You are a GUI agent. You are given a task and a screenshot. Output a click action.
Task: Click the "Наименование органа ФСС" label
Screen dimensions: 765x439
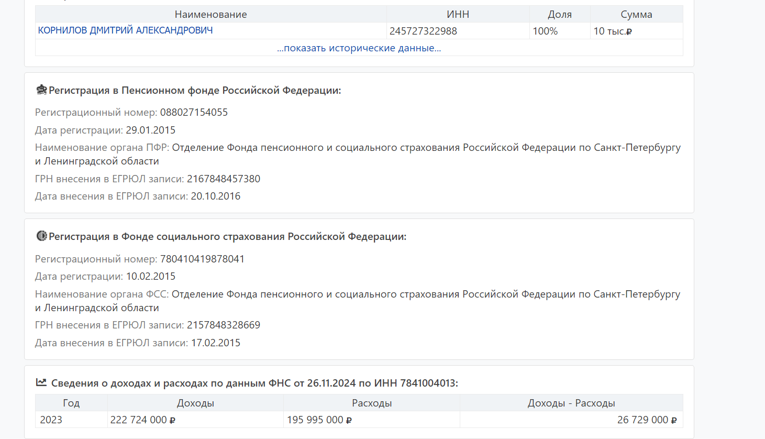point(102,294)
